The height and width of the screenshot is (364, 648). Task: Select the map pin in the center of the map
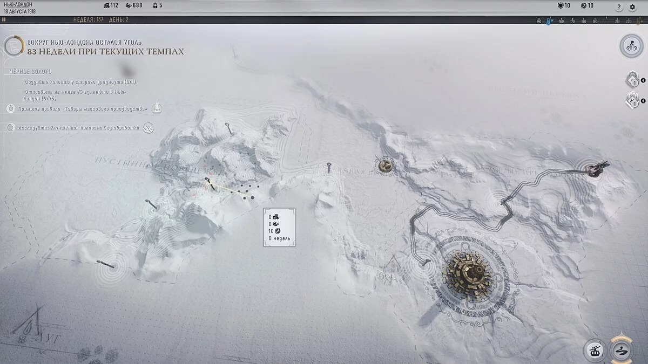tap(329, 168)
